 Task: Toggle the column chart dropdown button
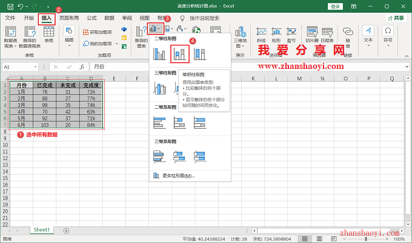[x=156, y=28]
